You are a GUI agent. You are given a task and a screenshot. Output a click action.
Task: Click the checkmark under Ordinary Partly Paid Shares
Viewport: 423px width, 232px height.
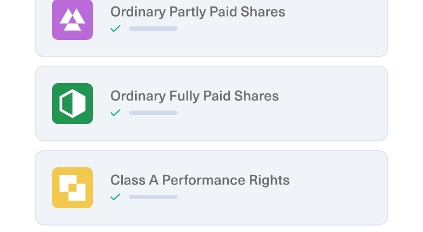tap(115, 29)
